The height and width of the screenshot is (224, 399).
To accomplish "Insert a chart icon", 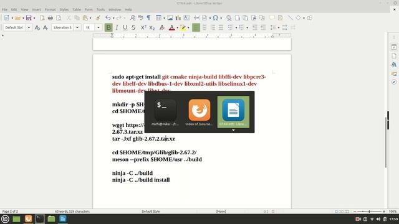I will click(x=178, y=18).
